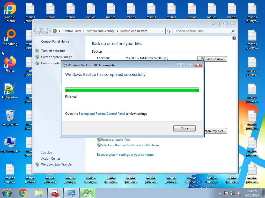The width and height of the screenshot is (265, 198).
Task: Open the Everything desktop shortcut
Action: click(10, 37)
